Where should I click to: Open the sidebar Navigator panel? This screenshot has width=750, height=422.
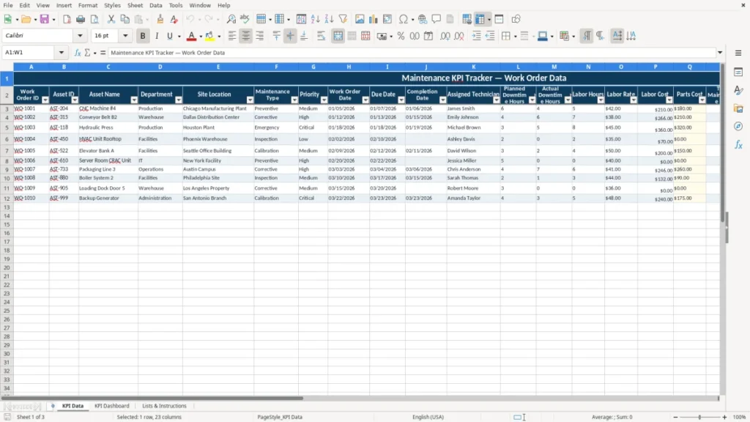click(738, 126)
